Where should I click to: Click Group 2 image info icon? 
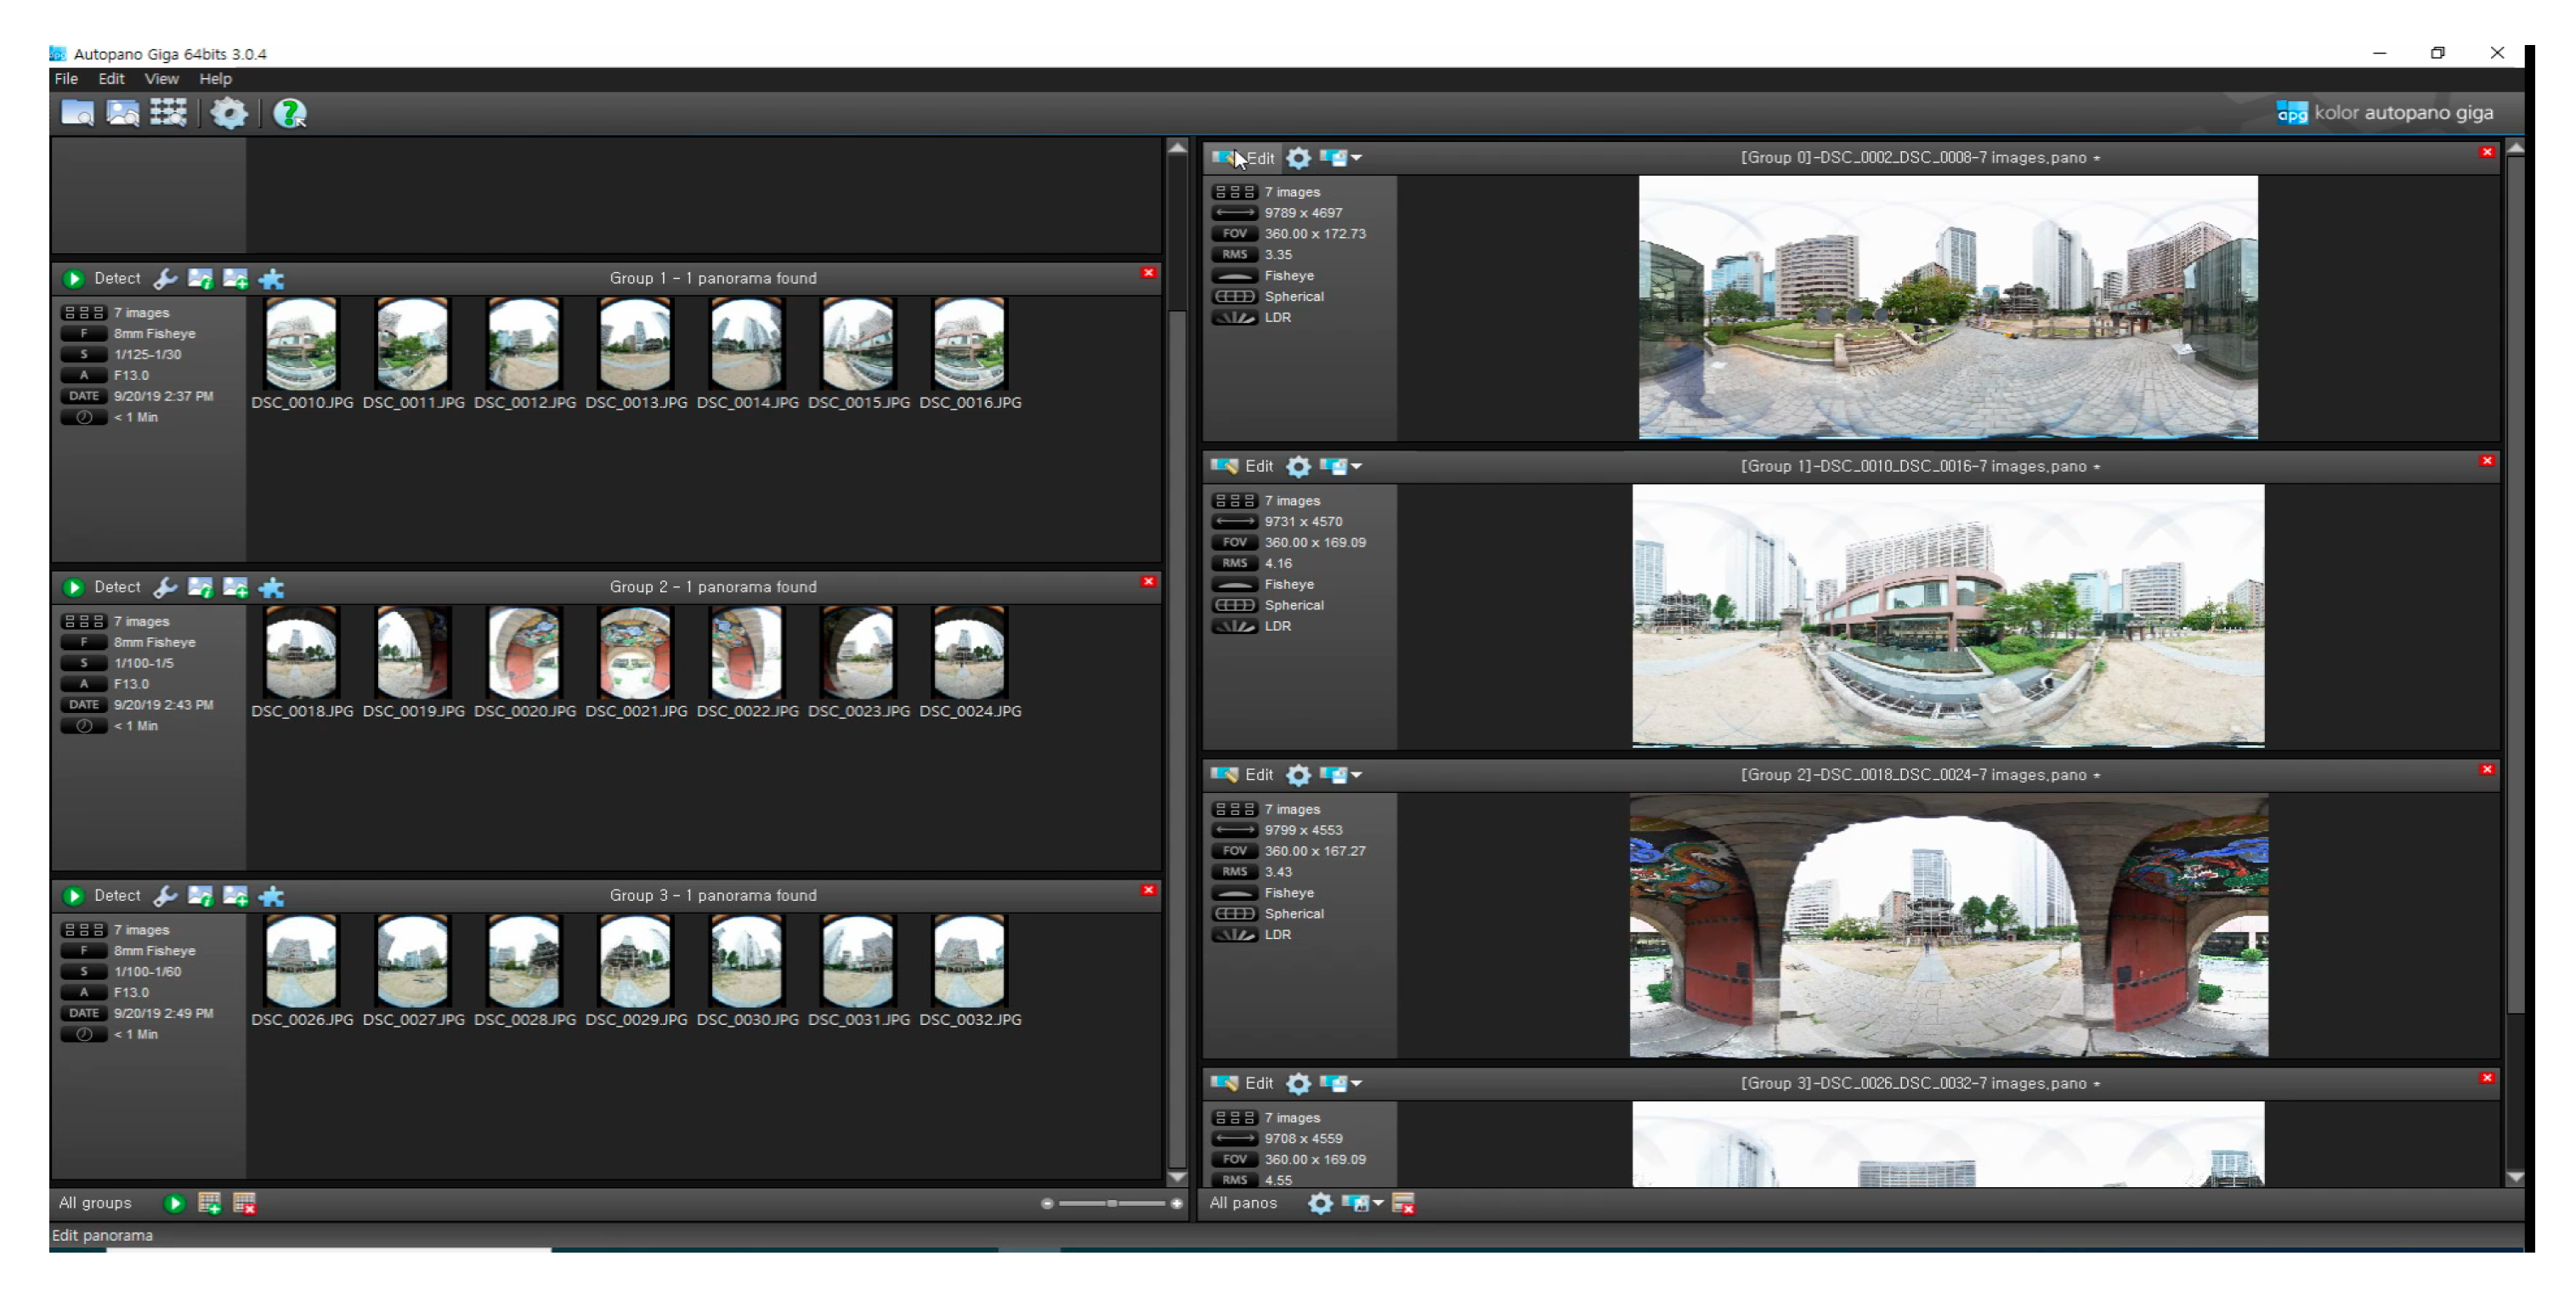pos(200,588)
